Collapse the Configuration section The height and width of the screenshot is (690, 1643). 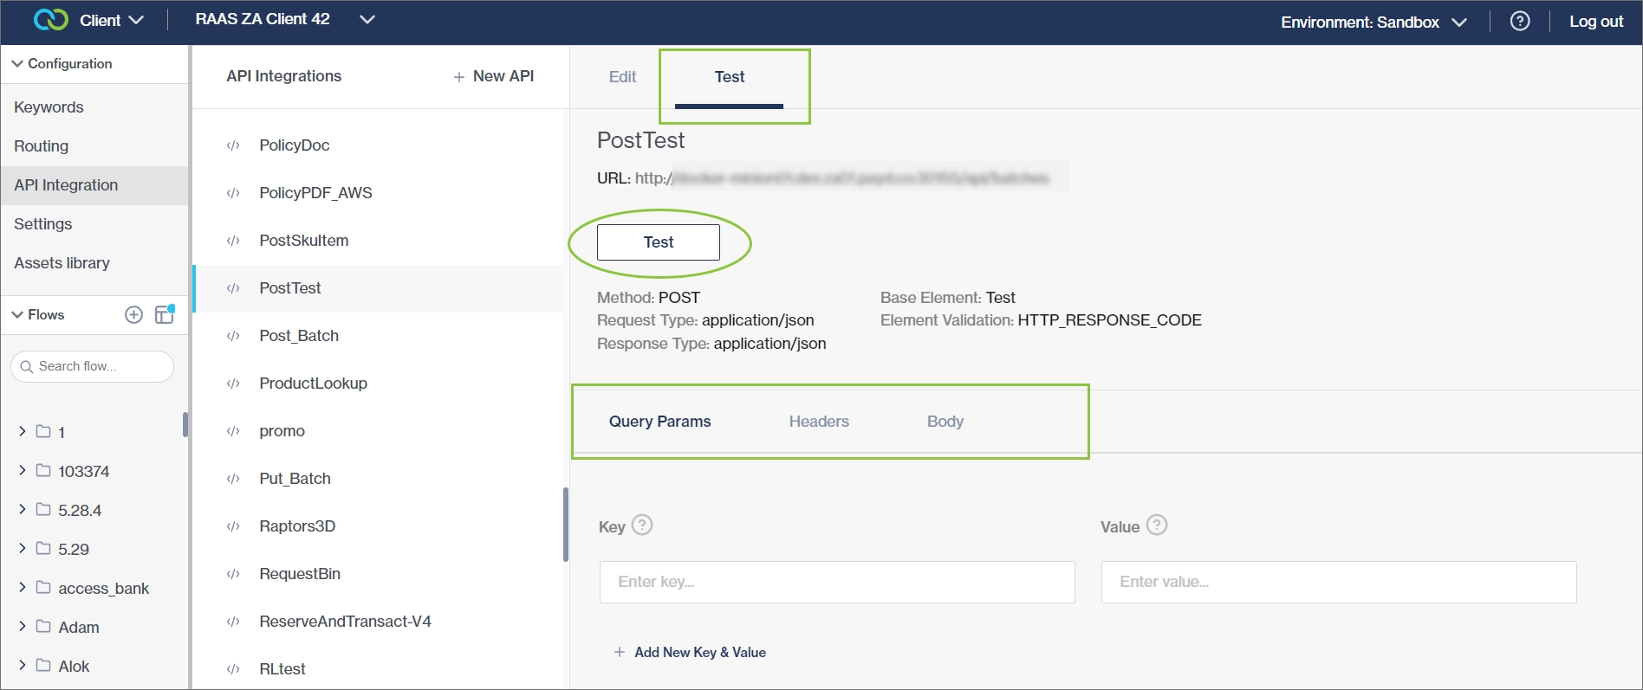[x=17, y=64]
